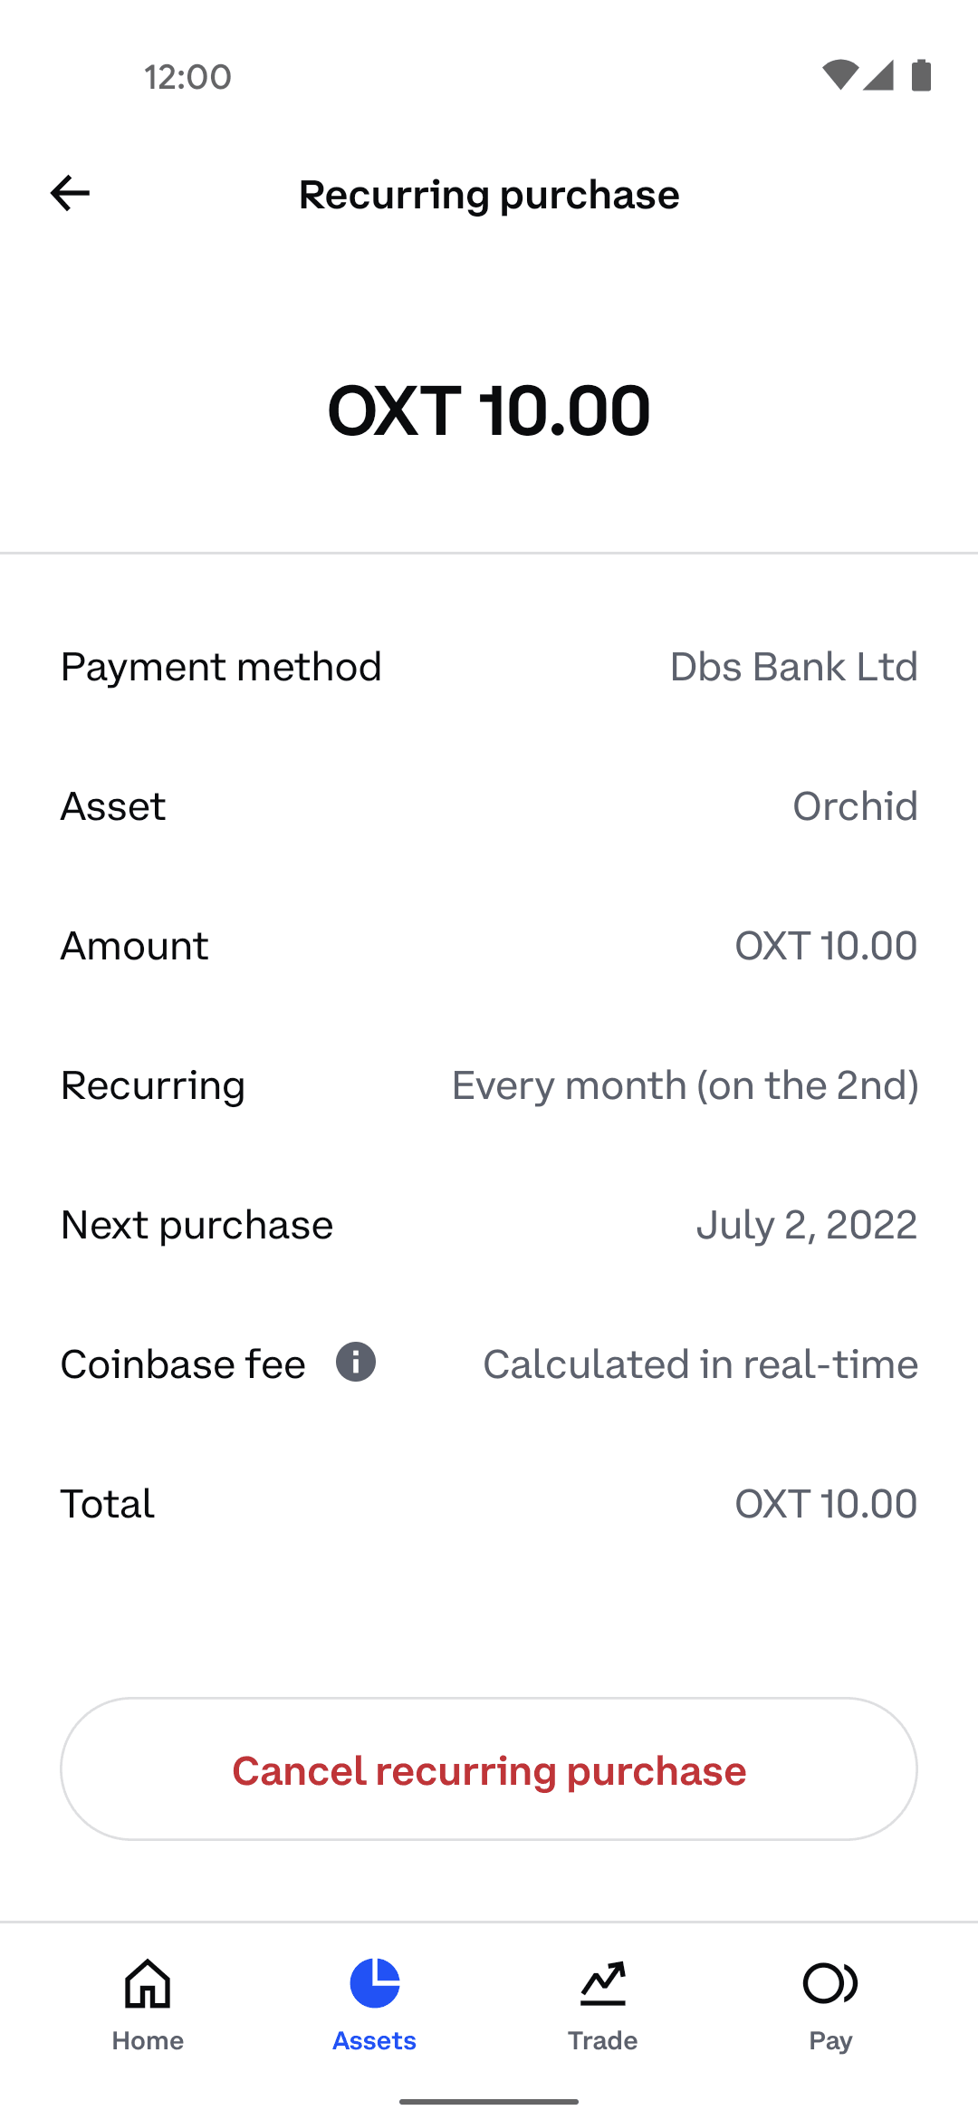Tap the large OXT 10.00 heading
The image size is (978, 2120).
tap(489, 410)
